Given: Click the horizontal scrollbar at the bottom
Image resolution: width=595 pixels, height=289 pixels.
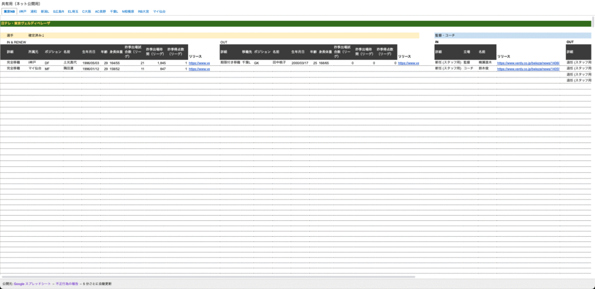Looking at the screenshot, I should (208, 277).
